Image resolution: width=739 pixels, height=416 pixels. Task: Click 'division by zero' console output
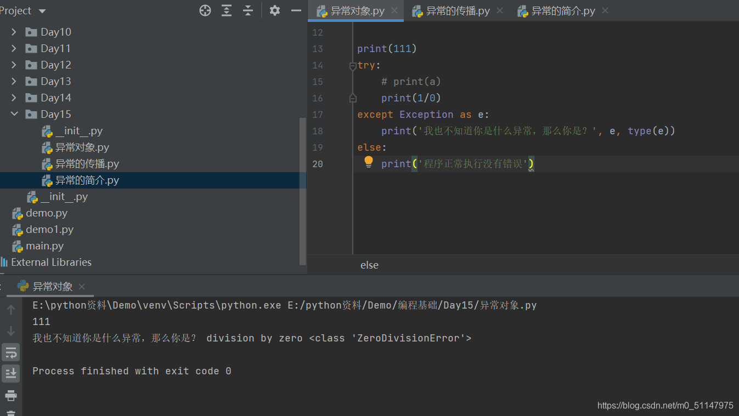point(255,338)
